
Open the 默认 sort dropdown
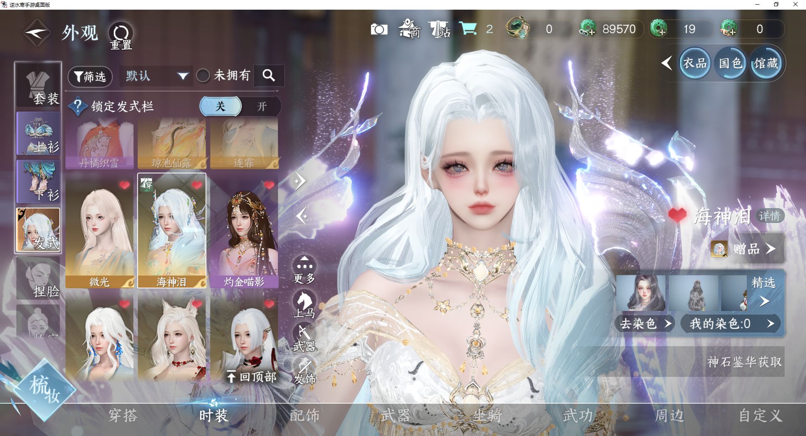[156, 76]
